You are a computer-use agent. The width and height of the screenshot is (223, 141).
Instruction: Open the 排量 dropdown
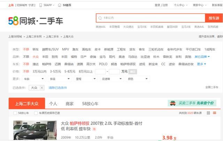[x=60, y=79]
